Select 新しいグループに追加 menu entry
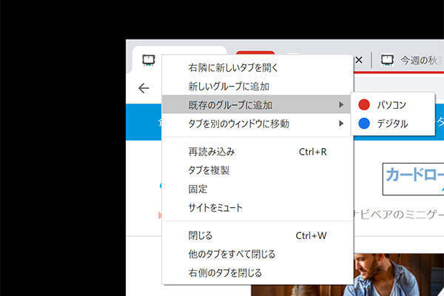The image size is (444, 296). (x=258, y=87)
